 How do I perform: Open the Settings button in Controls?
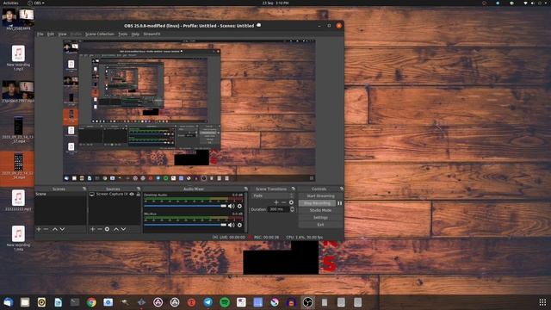[320, 218]
